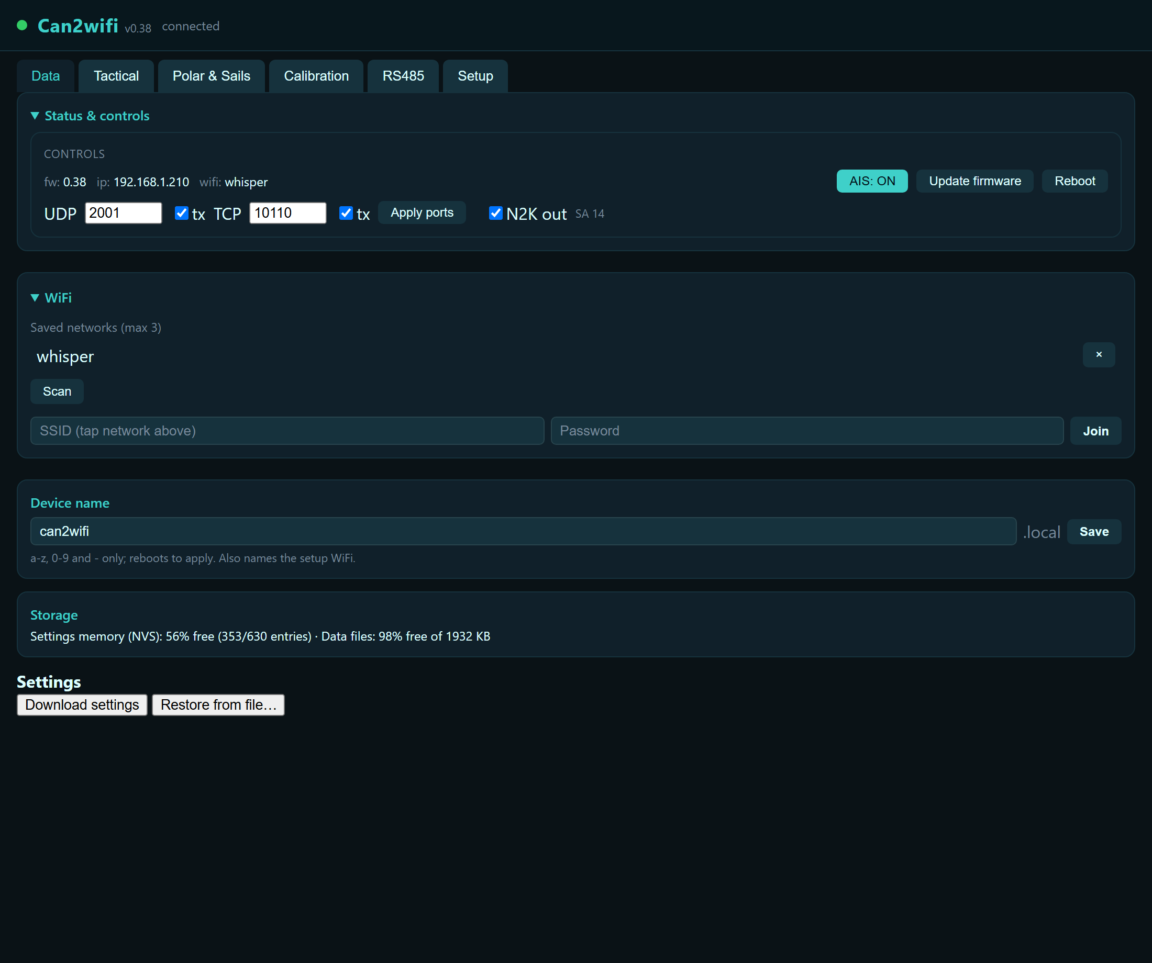Toggle the AIS: ON button
This screenshot has height=963, width=1152.
[872, 181]
